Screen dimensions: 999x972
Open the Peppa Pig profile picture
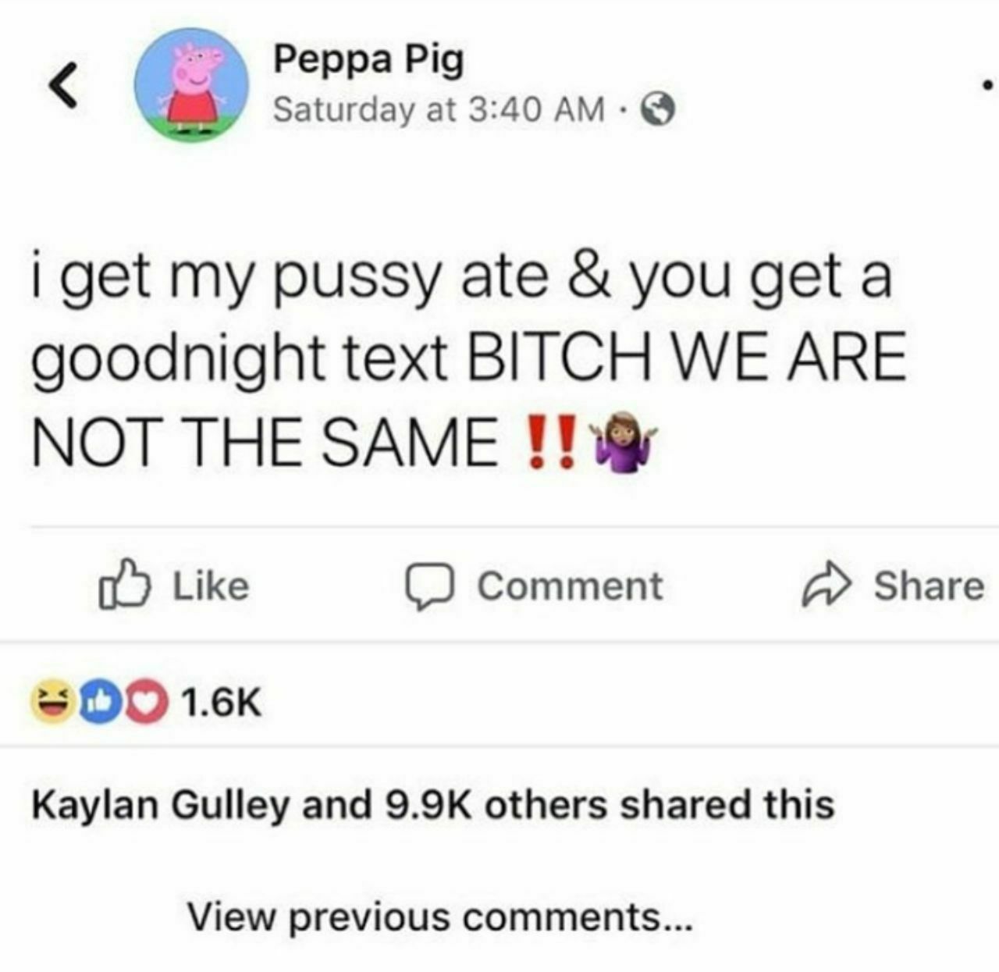click(x=191, y=84)
